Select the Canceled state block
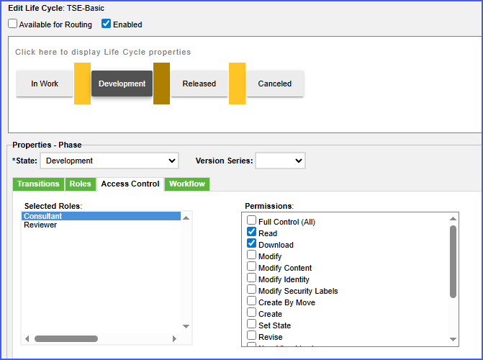The height and width of the screenshot is (360, 483). click(275, 84)
